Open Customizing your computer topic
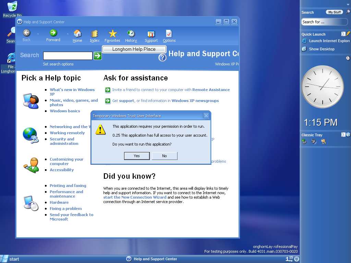Image resolution: width=351 pixels, height=263 pixels. point(66,162)
